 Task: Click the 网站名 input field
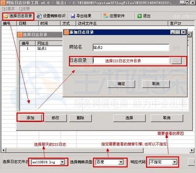(x=131, y=47)
